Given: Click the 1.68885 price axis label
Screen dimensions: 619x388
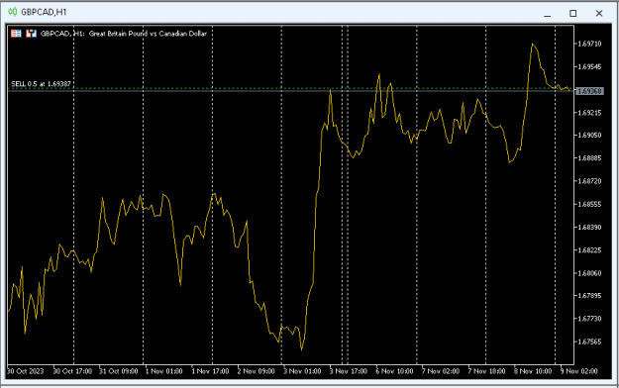Looking at the screenshot, I should click(x=590, y=158).
